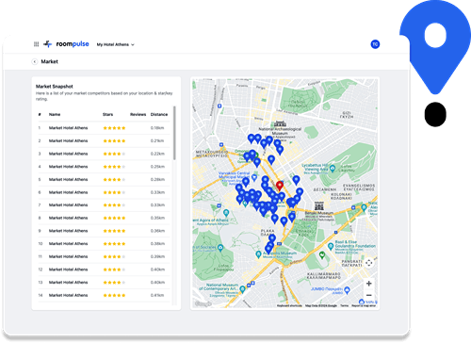
Task: Click the 0.38km distance cell
Action: click(x=157, y=243)
